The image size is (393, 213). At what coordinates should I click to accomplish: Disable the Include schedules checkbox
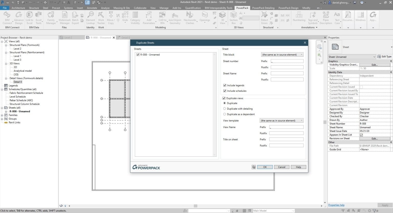225,91
